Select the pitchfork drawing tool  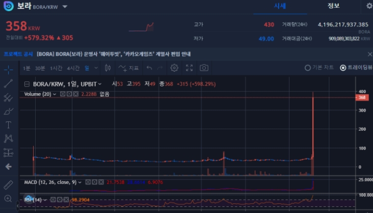(x=8, y=98)
